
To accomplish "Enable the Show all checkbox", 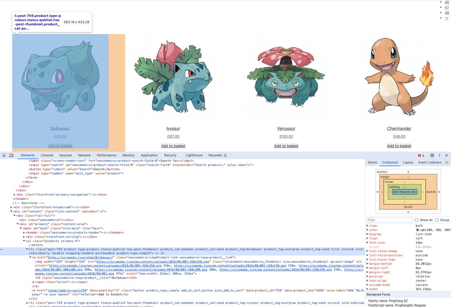I will pyautogui.click(x=417, y=220).
